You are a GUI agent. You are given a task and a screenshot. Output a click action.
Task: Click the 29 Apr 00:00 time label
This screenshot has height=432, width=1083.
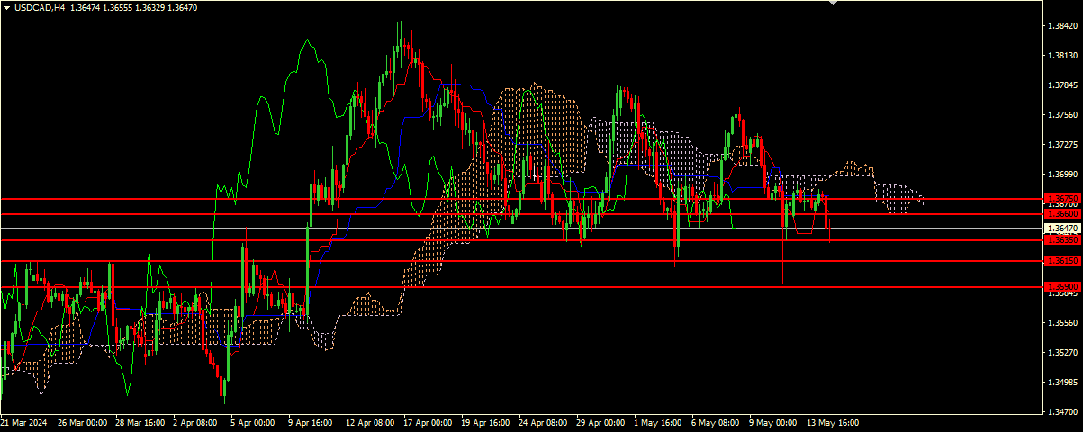(x=600, y=422)
